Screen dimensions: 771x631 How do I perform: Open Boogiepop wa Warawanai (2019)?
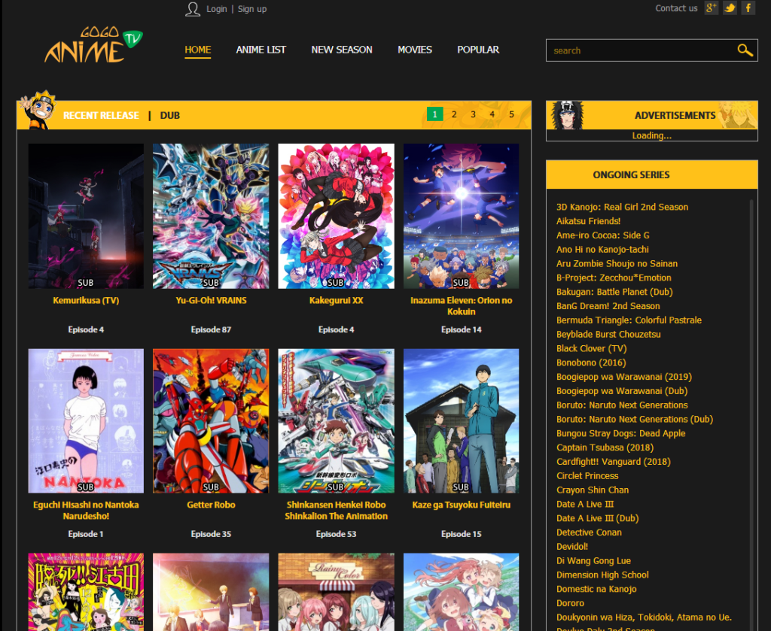point(624,377)
